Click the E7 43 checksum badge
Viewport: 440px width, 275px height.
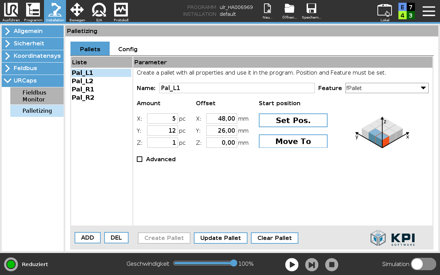point(407,11)
